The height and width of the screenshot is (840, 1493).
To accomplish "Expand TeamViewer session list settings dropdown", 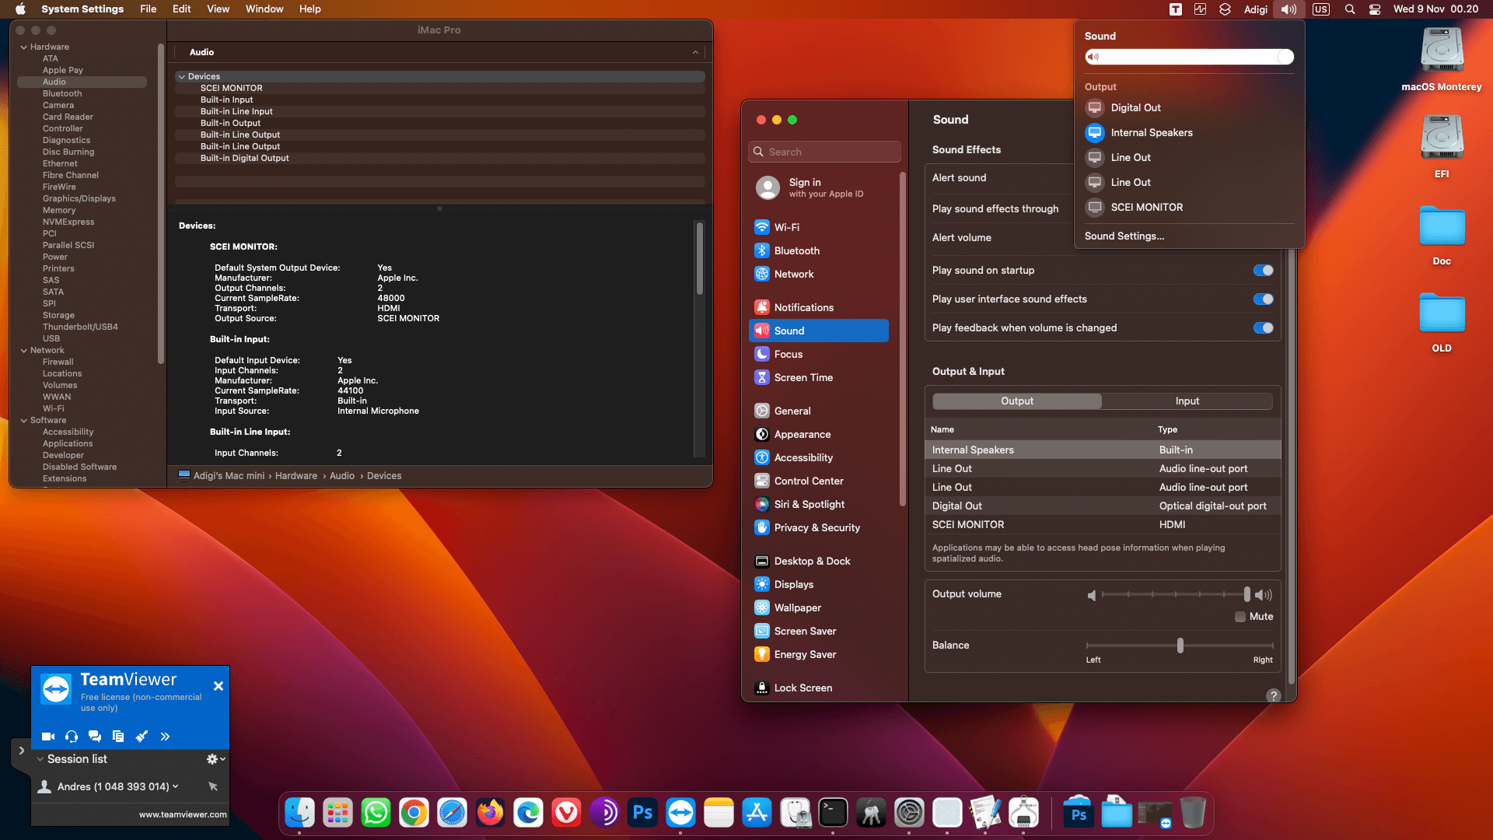I will tap(215, 759).
